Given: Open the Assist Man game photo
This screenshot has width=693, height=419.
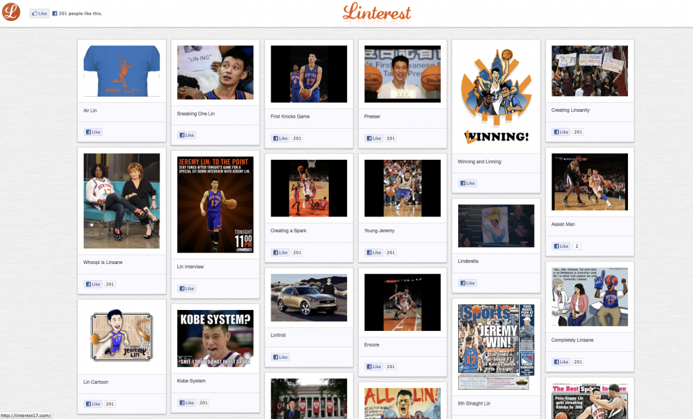Looking at the screenshot, I should coord(589,181).
